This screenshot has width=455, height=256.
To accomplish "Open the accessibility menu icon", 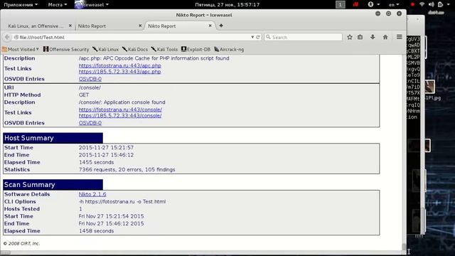I will pos(373,4).
